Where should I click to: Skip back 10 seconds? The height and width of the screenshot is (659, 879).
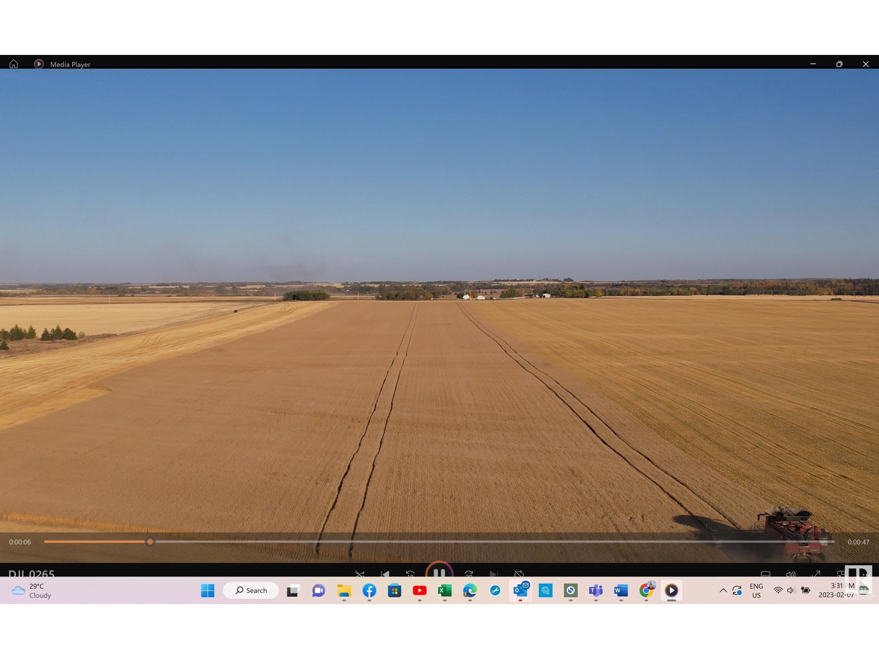tap(410, 574)
